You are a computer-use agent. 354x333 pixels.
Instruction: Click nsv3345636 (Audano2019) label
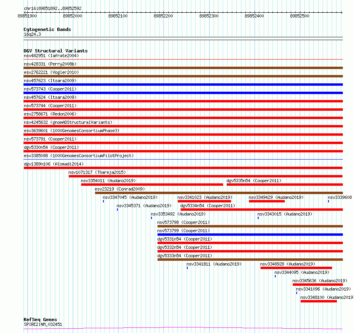tap(320, 281)
